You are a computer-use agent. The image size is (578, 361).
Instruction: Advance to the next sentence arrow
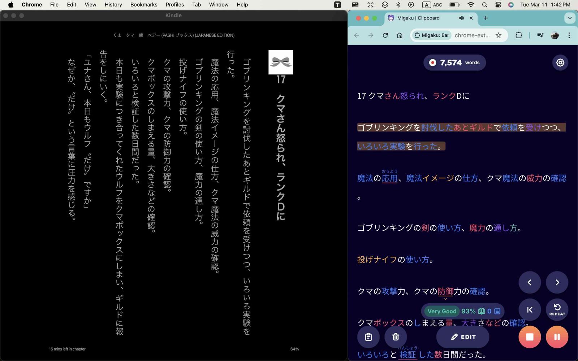coord(557,282)
